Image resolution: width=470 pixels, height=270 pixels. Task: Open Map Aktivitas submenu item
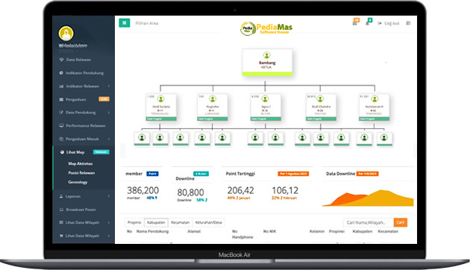tap(81, 163)
